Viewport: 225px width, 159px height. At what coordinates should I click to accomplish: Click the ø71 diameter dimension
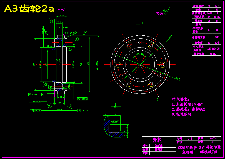click(x=81, y=65)
